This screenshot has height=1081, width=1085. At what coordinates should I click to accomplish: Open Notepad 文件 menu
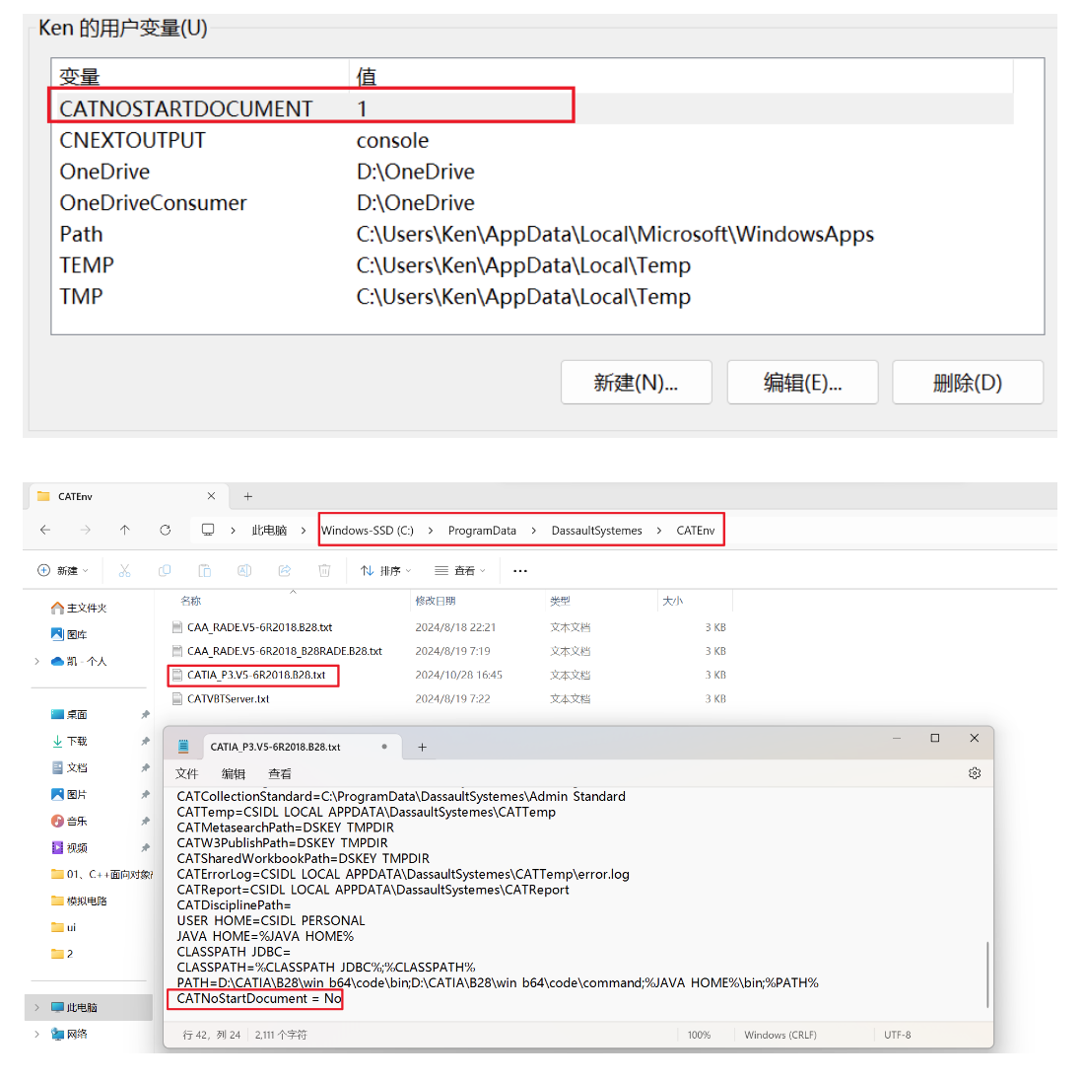click(186, 773)
